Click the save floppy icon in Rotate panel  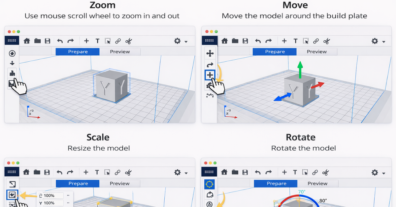[245, 172]
